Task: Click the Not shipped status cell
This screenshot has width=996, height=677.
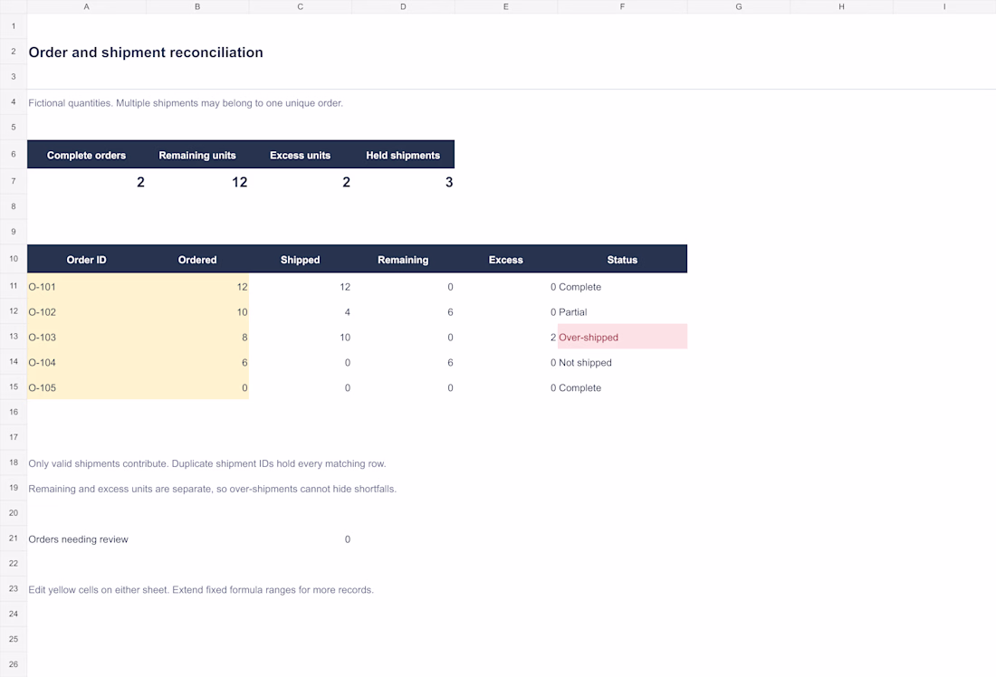Action: (622, 363)
